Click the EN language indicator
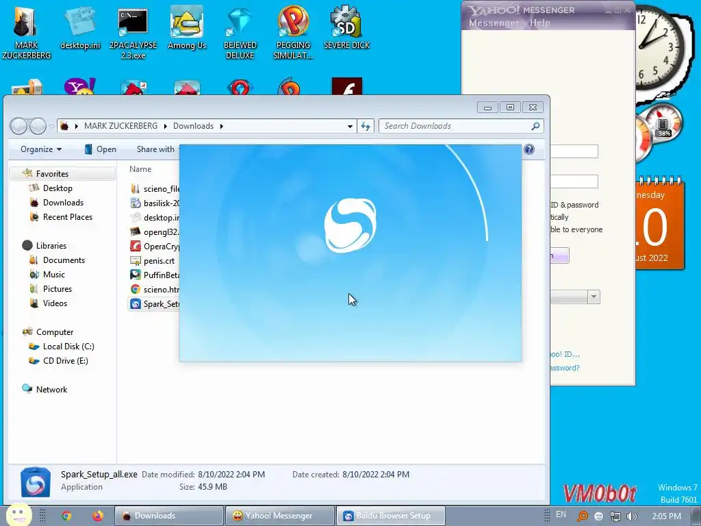This screenshot has height=526, width=701. [561, 514]
